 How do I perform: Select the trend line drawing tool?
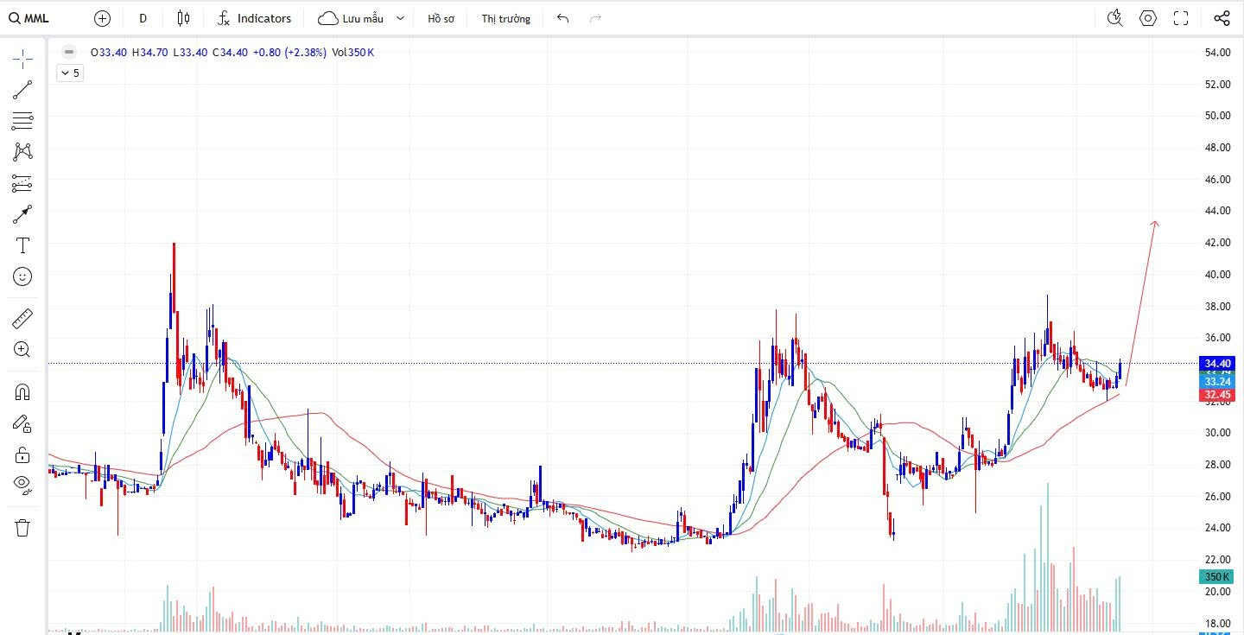22,90
